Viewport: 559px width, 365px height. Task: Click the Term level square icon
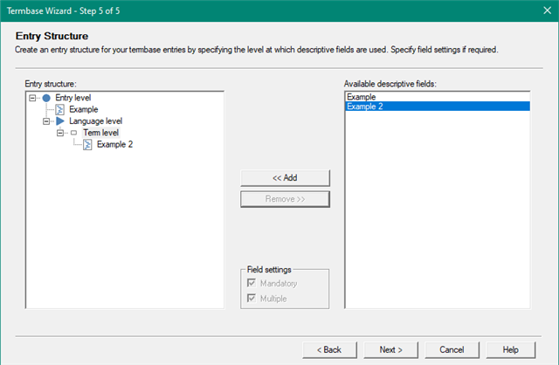(73, 133)
